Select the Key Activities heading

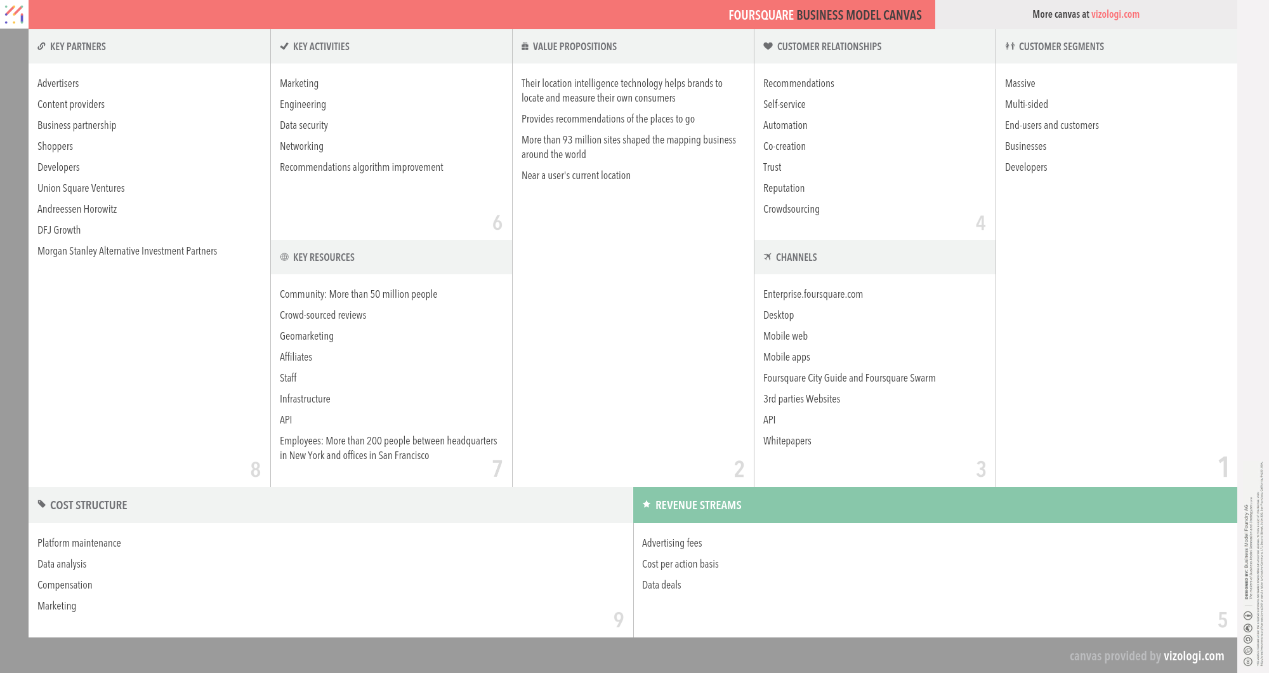coord(321,46)
